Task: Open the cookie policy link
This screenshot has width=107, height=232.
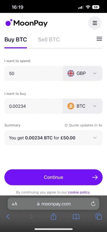Action: click(79, 192)
